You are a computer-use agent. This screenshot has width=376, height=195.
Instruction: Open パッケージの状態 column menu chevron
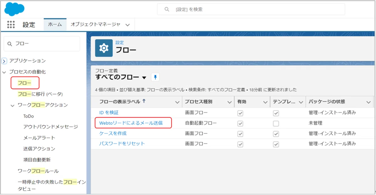pyautogui.click(x=368, y=102)
